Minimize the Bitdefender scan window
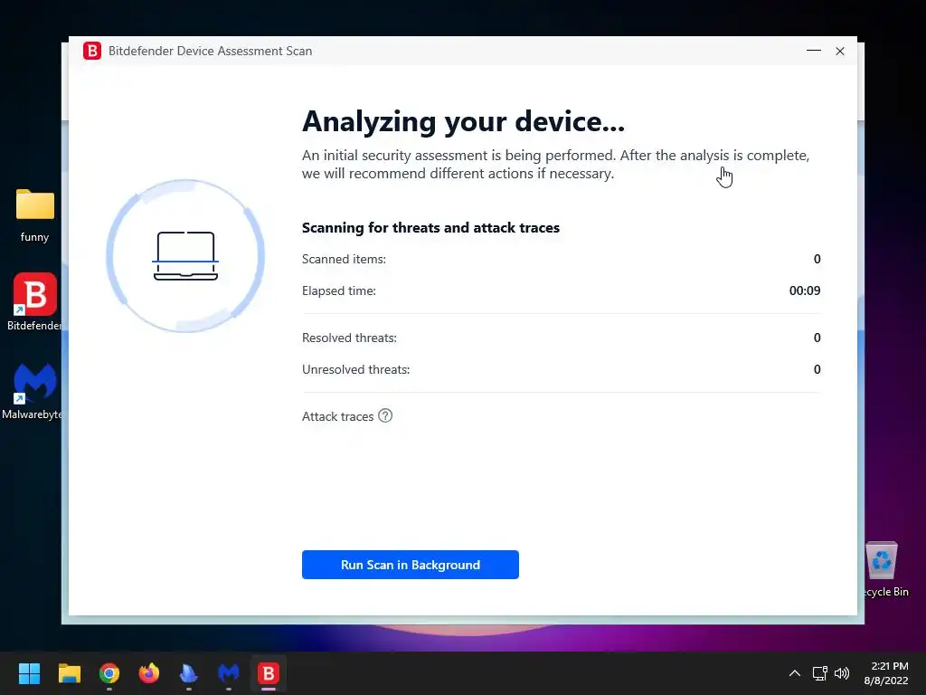This screenshot has width=926, height=695. click(x=814, y=51)
